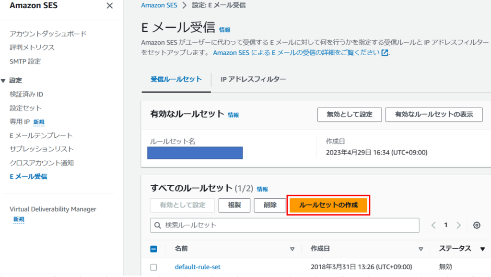Open the Amazon SES による E メールの受信の詳細 link
The height and width of the screenshot is (277, 491).
click(x=296, y=53)
